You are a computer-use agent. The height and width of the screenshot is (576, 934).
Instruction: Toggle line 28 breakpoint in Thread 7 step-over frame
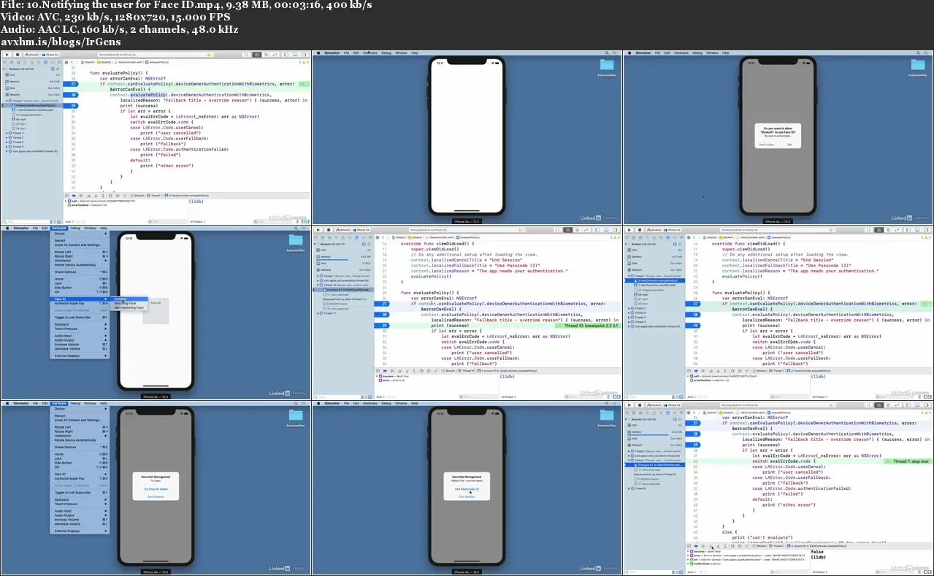(693, 434)
